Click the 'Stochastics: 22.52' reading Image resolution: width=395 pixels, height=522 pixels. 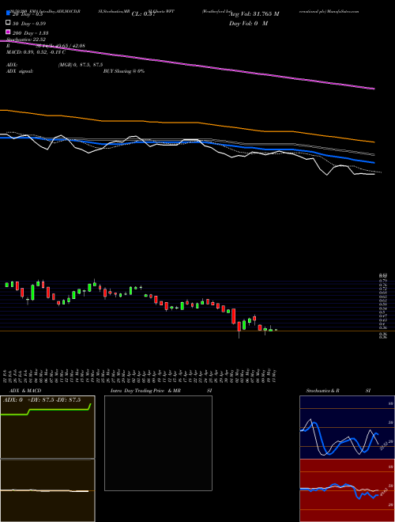coord(26,40)
